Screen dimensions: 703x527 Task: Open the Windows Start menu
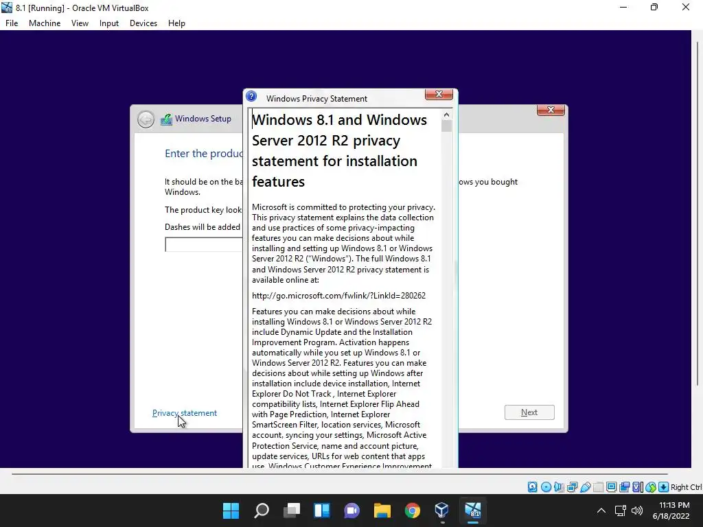pyautogui.click(x=231, y=511)
